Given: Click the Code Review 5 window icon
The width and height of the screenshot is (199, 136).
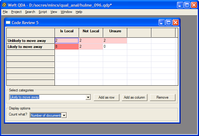Looking at the screenshot, I should pyautogui.click(x=8, y=23).
